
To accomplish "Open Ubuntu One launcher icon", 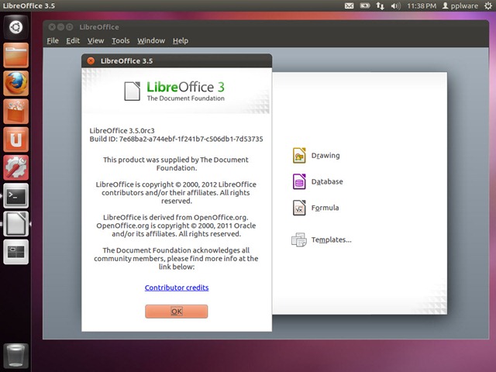I will pyautogui.click(x=15, y=139).
